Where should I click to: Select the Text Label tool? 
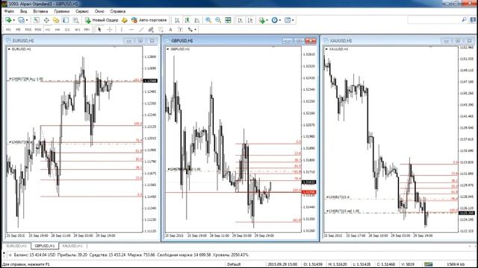pos(180,30)
